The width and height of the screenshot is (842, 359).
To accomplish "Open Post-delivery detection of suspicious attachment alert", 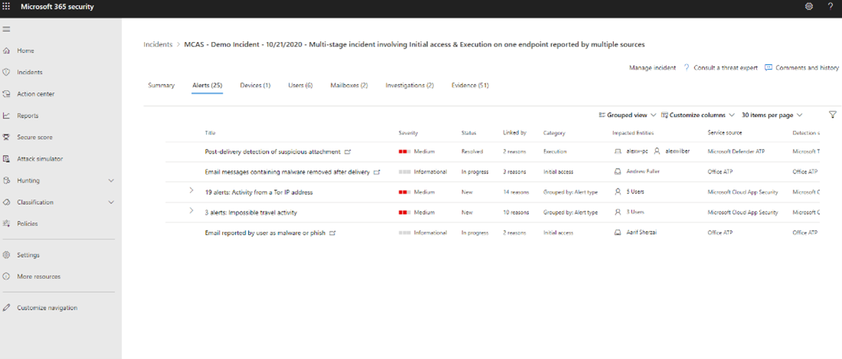I will pos(273,152).
